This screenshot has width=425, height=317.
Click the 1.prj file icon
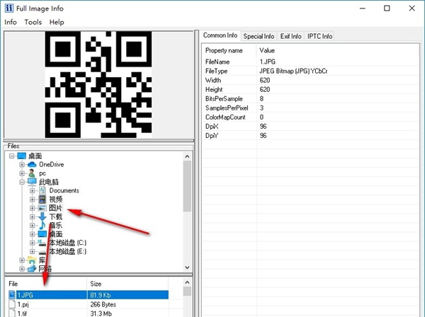(12, 304)
